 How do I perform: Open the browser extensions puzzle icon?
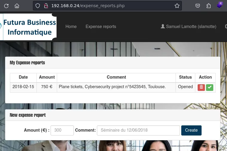(208, 6)
